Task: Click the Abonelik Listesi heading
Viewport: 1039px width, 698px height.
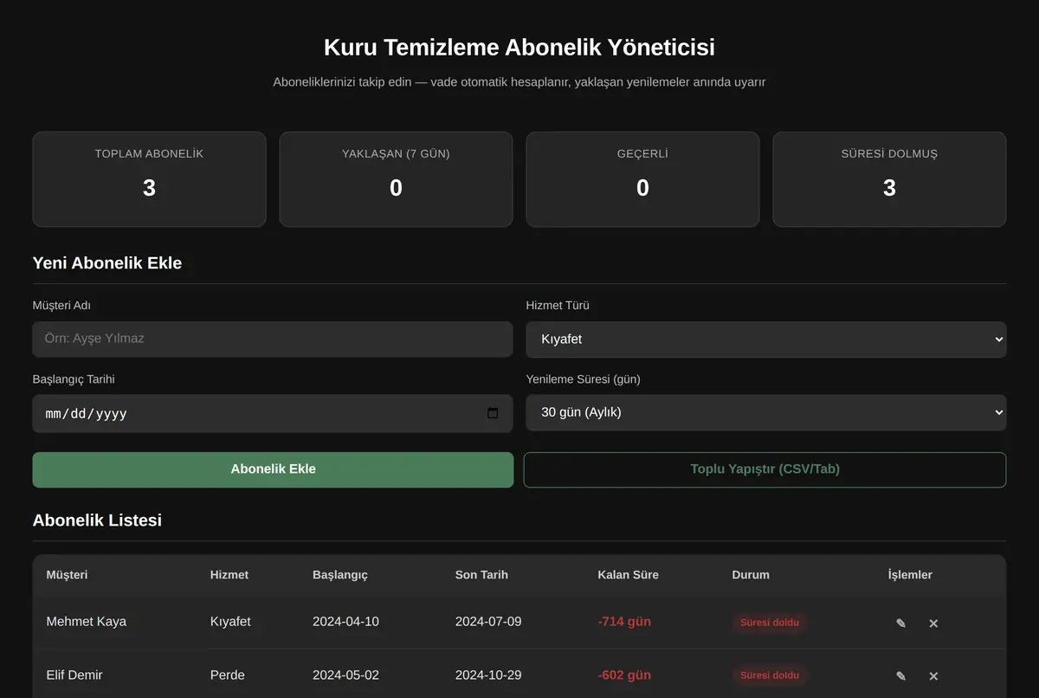Action: (97, 520)
